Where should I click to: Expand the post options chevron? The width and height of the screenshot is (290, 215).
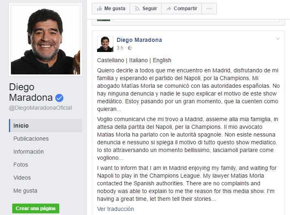(277, 39)
